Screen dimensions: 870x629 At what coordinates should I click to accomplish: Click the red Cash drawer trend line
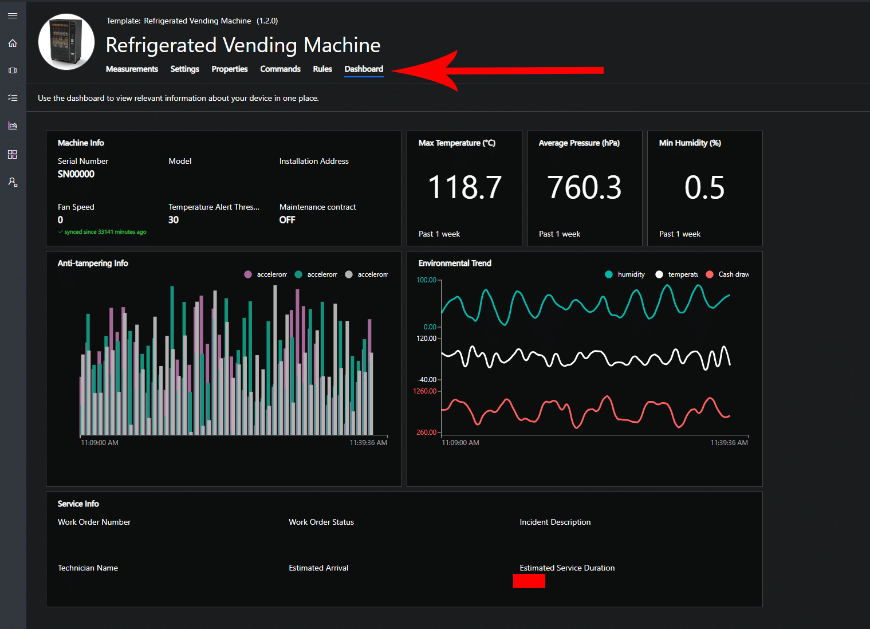[585, 412]
